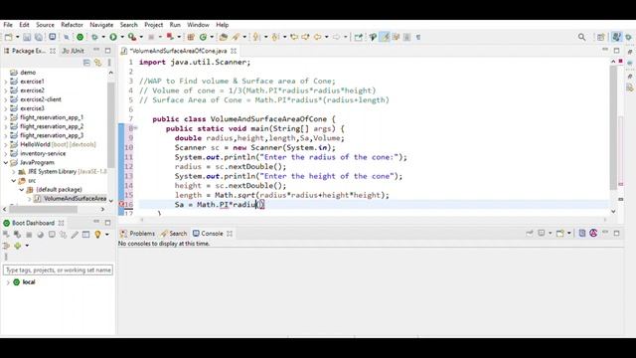Expand the local node in Boot Dashboard
Screen dimensions: 636x358
coord(8,282)
